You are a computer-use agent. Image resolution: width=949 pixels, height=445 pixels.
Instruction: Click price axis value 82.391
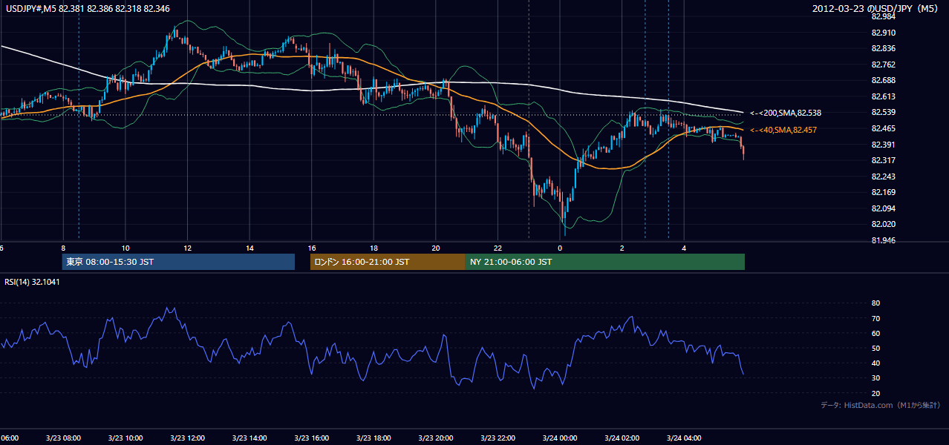(x=883, y=145)
